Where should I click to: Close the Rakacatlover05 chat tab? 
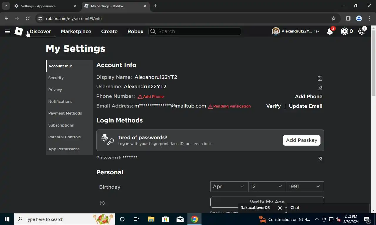point(280,208)
